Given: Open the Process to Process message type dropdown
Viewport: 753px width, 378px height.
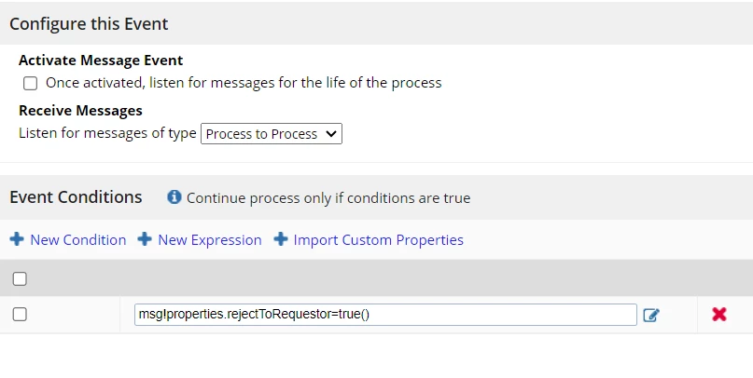Looking at the screenshot, I should [x=272, y=134].
